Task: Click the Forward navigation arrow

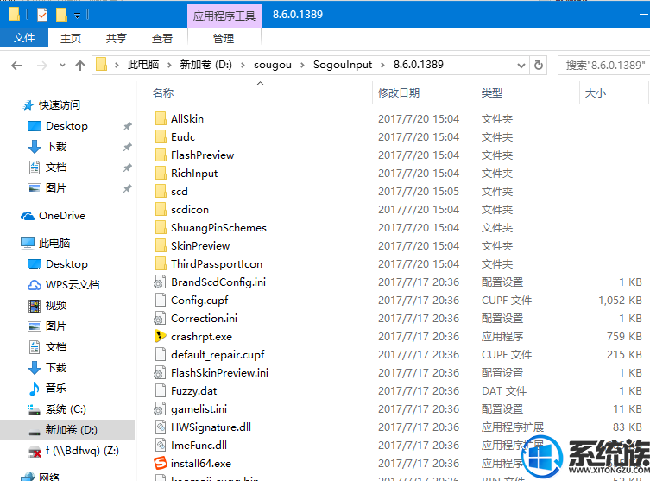Action: [x=42, y=66]
